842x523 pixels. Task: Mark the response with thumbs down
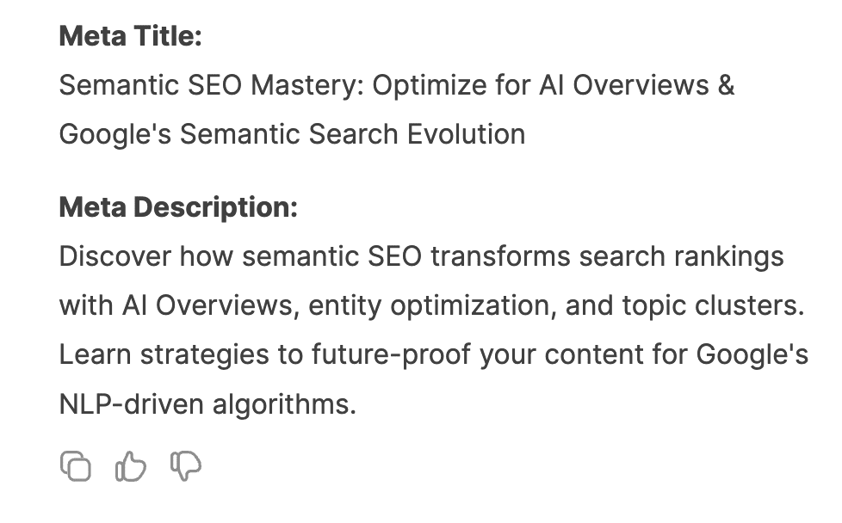coord(186,466)
